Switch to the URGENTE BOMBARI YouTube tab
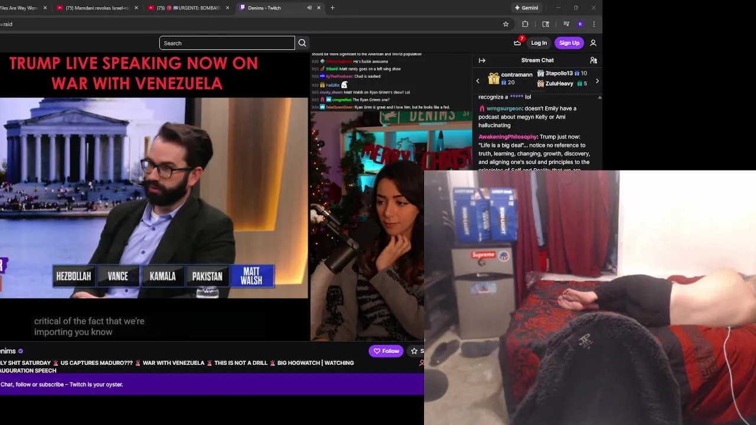 (x=188, y=8)
